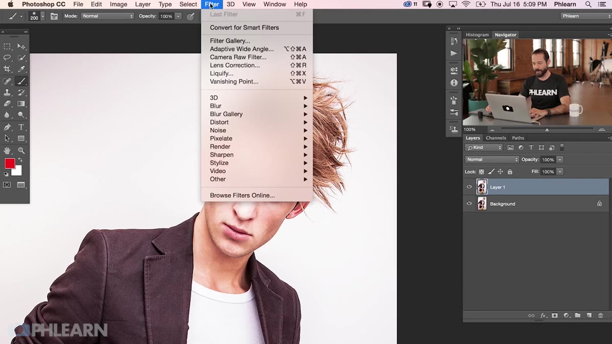Viewport: 612px width, 344px height.
Task: Select the Blur tool droplet icon
Action: point(7,115)
